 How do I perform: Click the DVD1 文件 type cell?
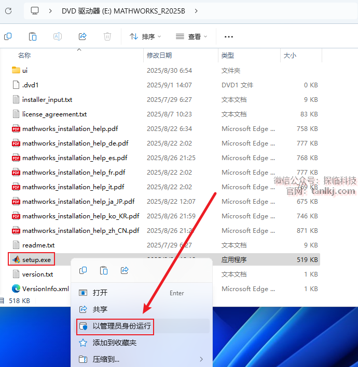point(238,85)
